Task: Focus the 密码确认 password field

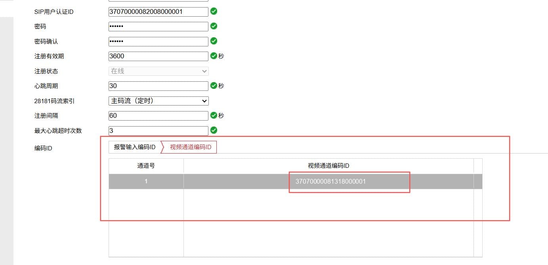Action: tap(158, 41)
